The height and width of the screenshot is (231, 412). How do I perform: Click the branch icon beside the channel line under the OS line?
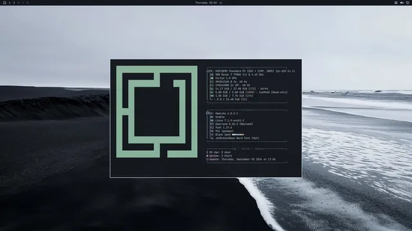(x=212, y=117)
